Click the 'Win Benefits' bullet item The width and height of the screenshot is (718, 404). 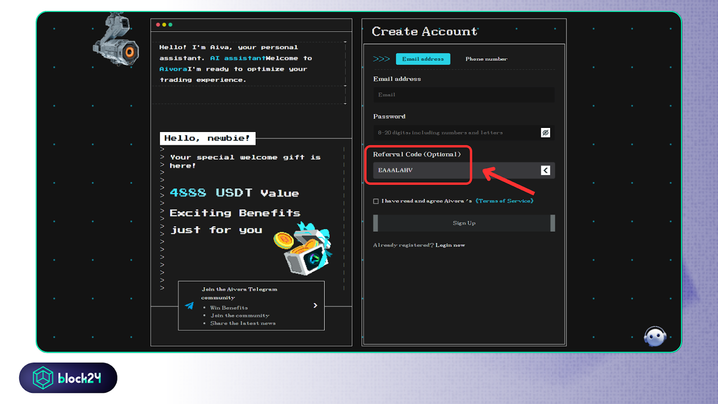click(229, 308)
